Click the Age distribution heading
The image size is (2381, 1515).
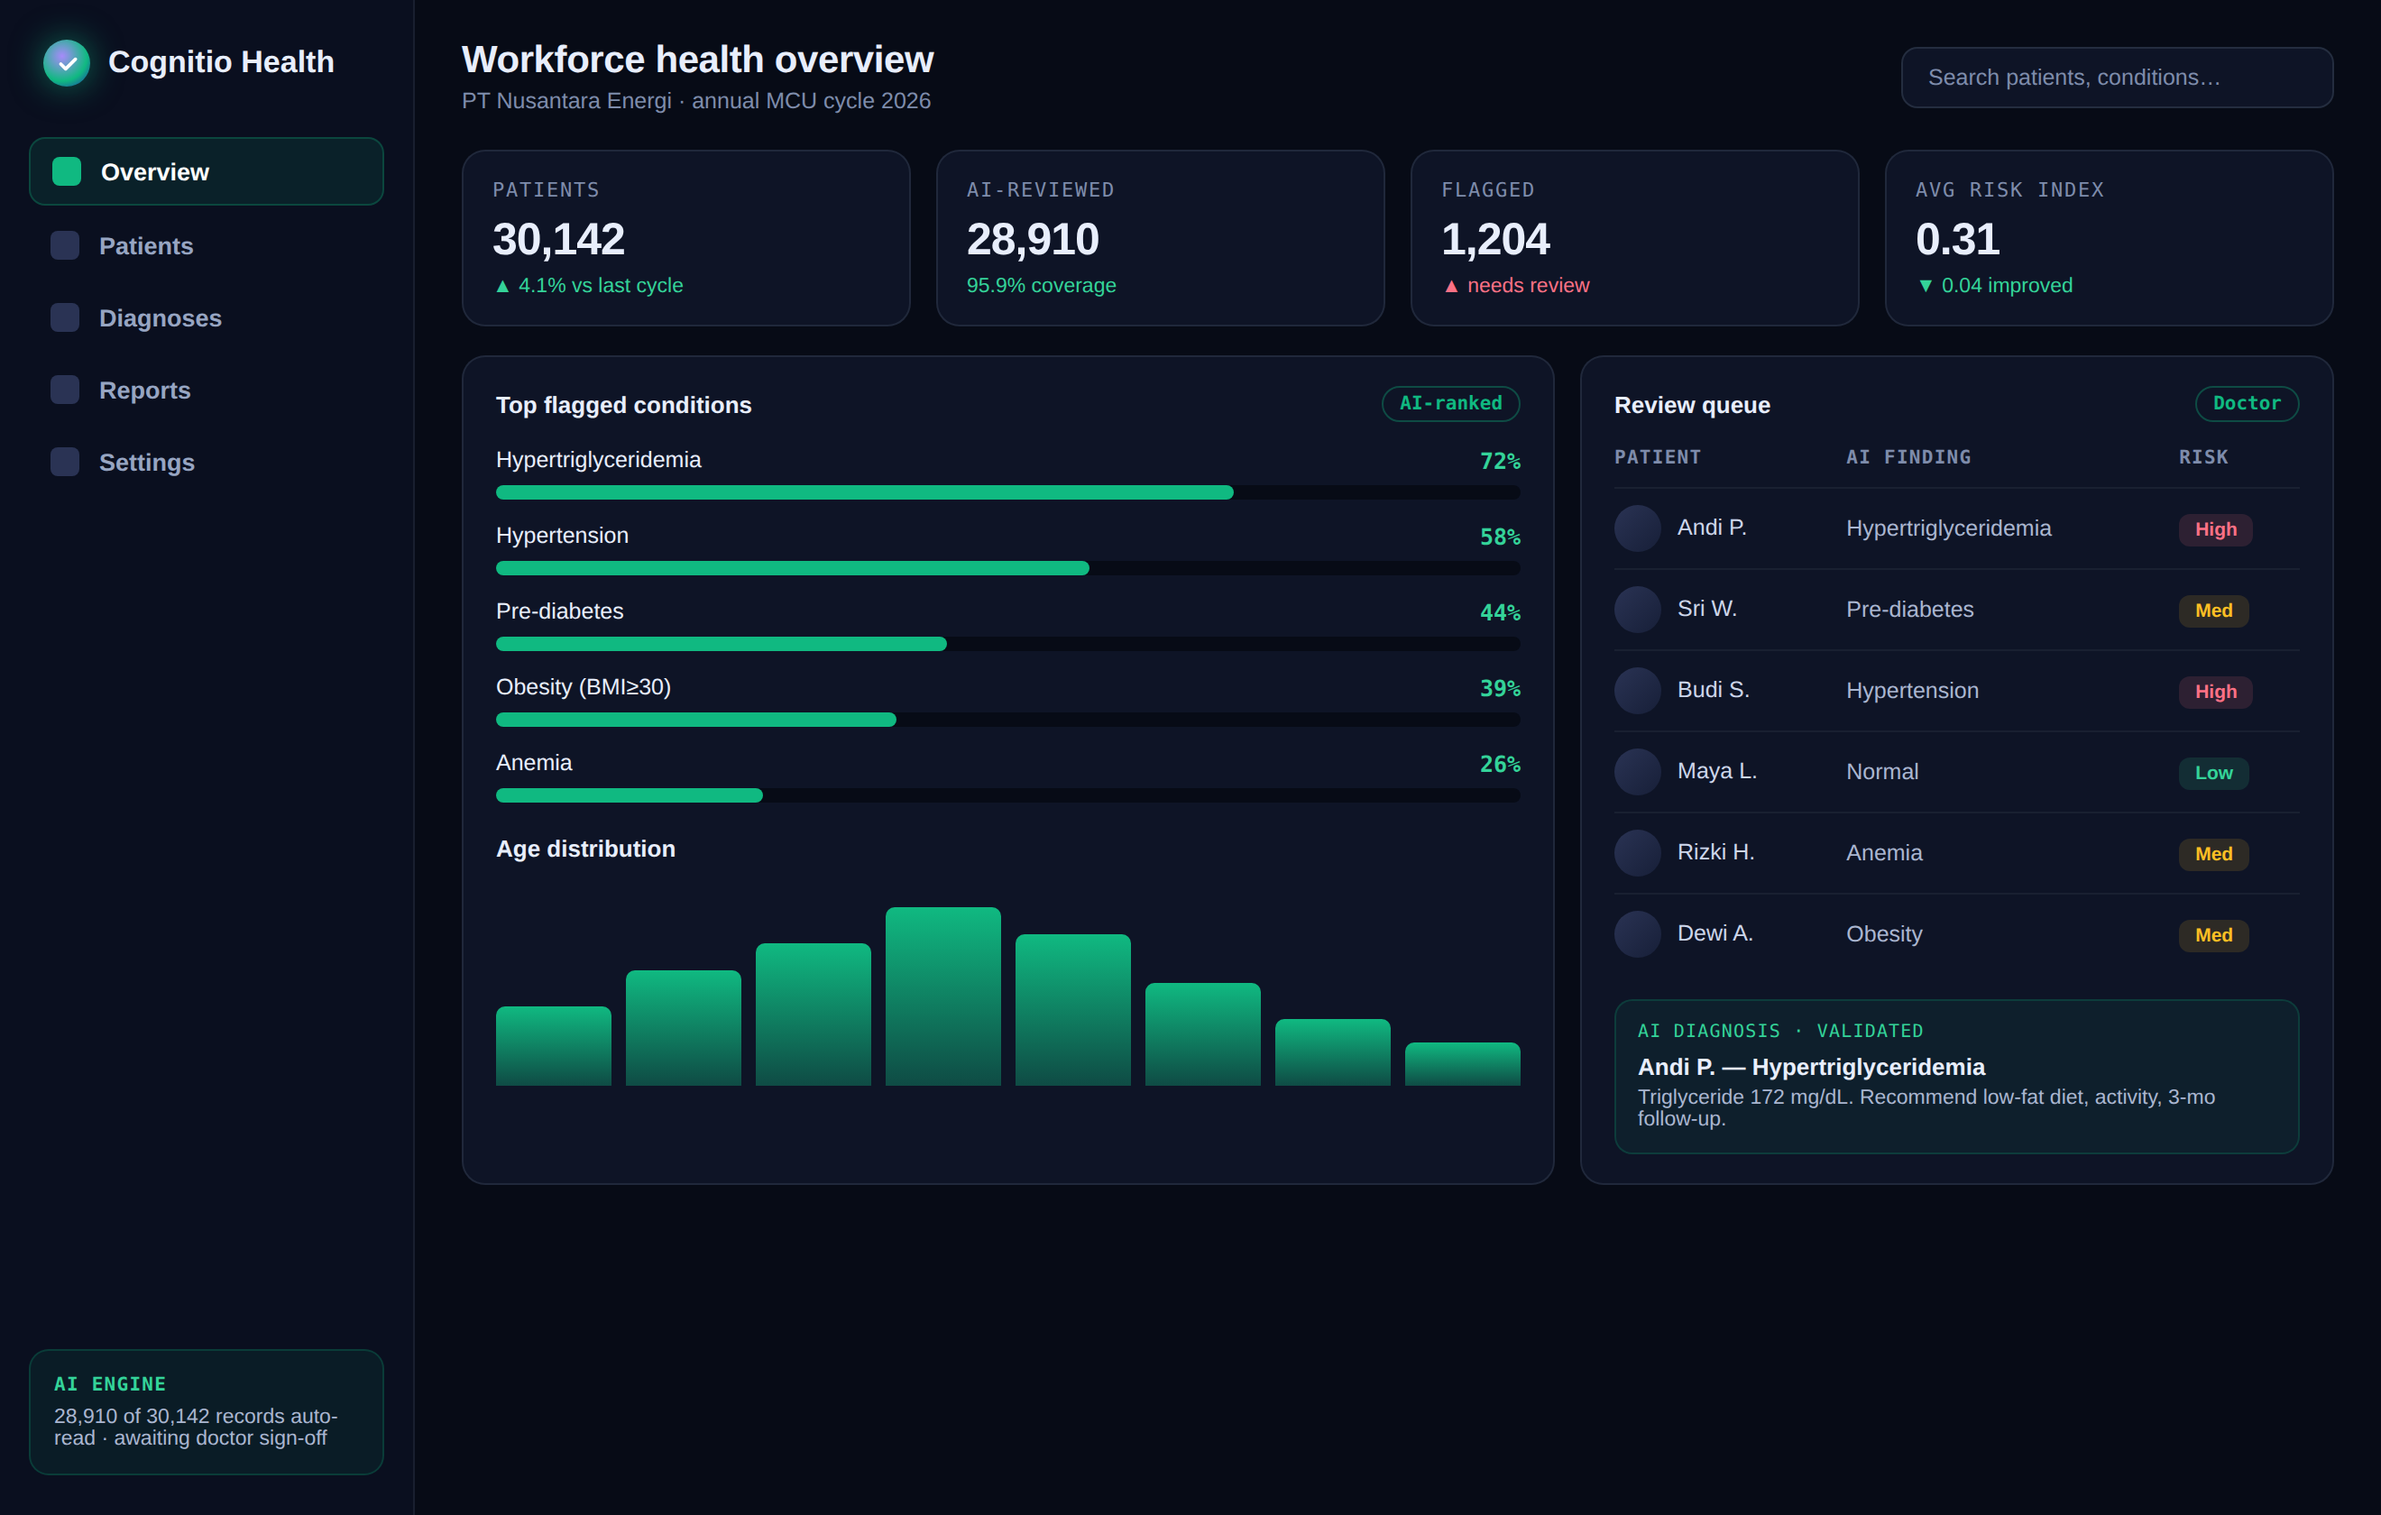pyautogui.click(x=585, y=849)
